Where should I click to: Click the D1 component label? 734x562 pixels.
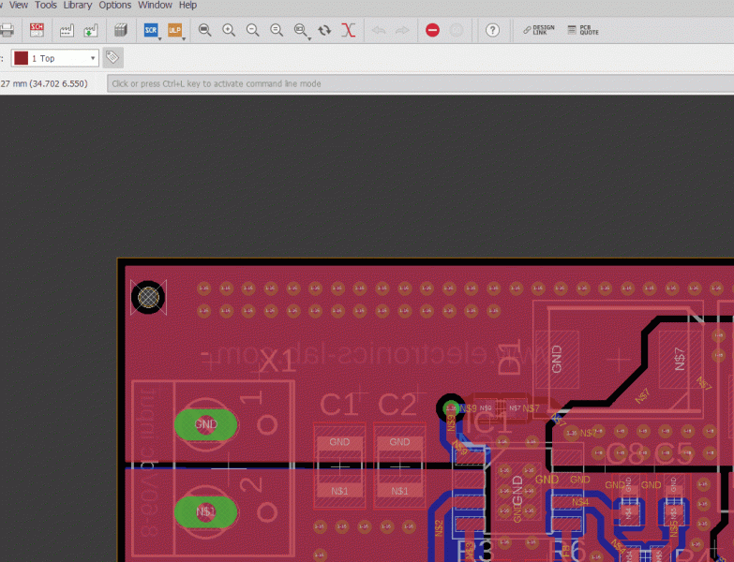pyautogui.click(x=509, y=358)
